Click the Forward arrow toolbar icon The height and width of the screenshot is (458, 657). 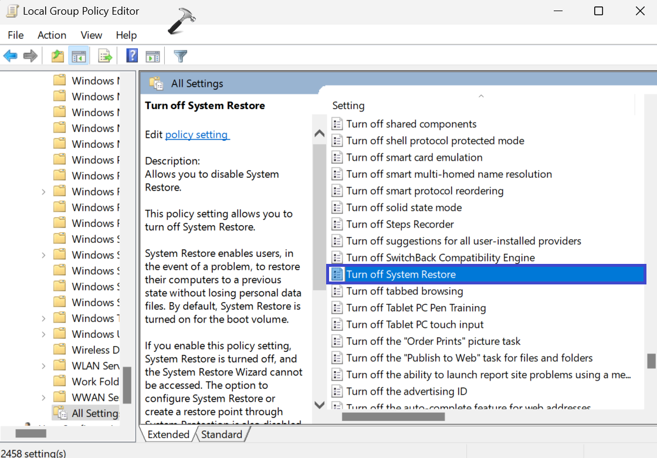[x=31, y=56]
